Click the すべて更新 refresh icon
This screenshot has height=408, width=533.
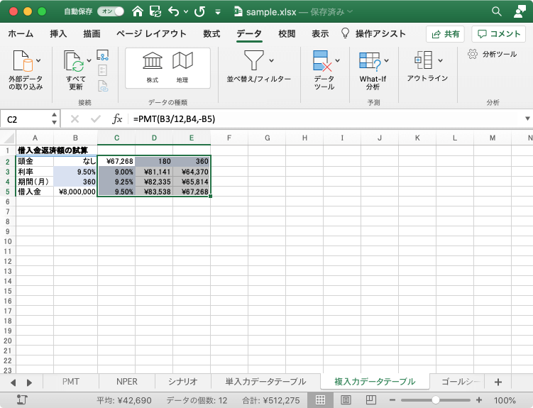tap(74, 61)
